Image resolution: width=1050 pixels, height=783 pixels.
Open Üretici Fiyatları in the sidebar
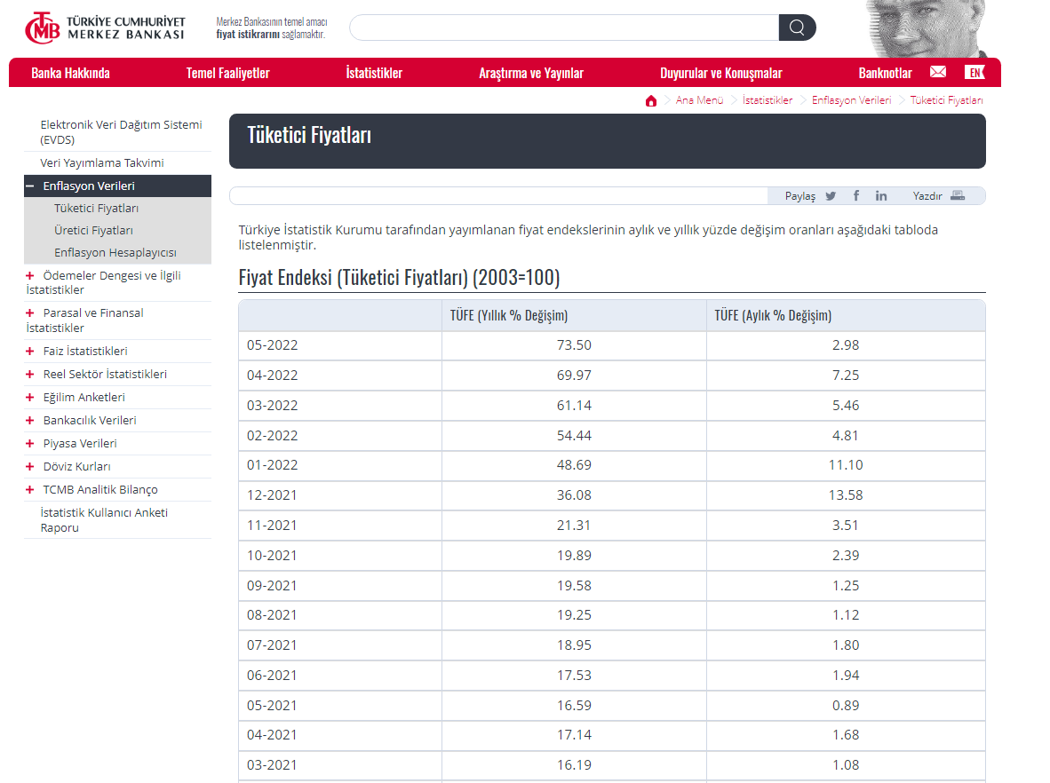[x=93, y=231]
